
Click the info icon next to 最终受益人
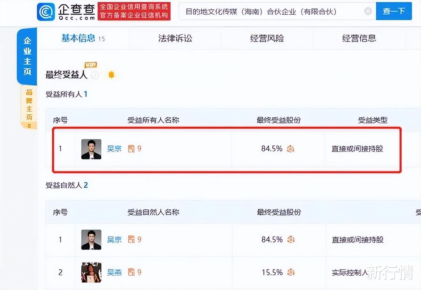[95, 75]
